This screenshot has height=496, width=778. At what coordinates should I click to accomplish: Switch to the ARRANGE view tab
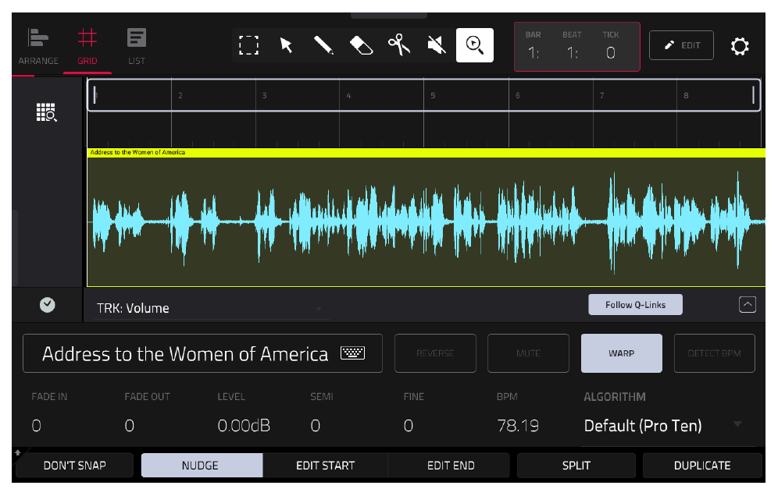(x=38, y=47)
